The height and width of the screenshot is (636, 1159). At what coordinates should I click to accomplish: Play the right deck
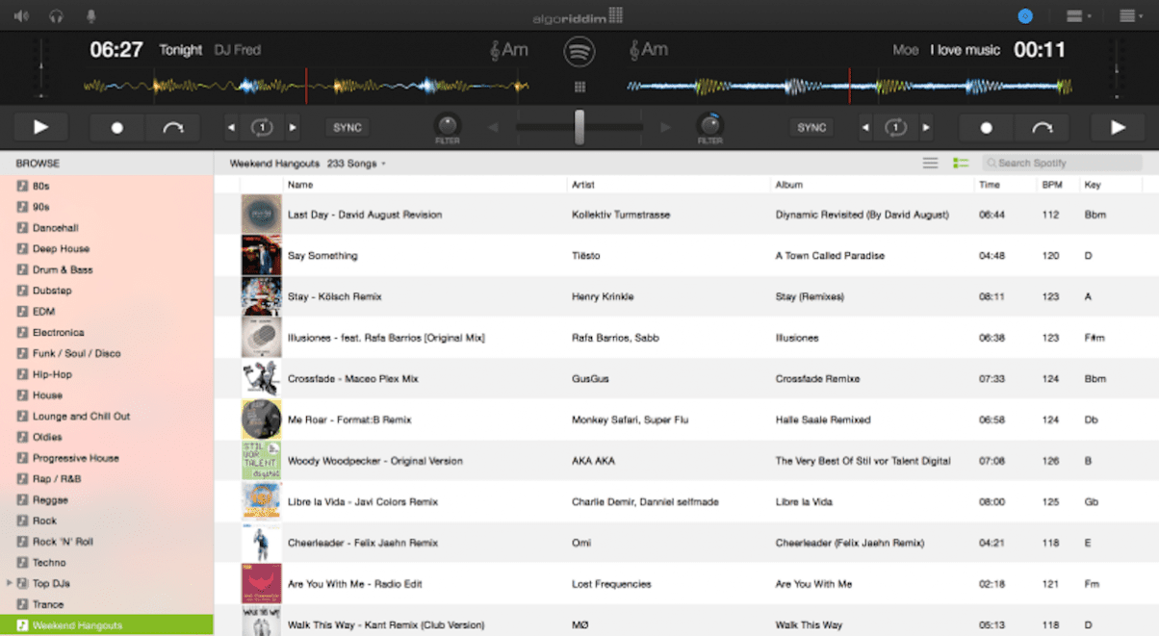coord(1118,127)
